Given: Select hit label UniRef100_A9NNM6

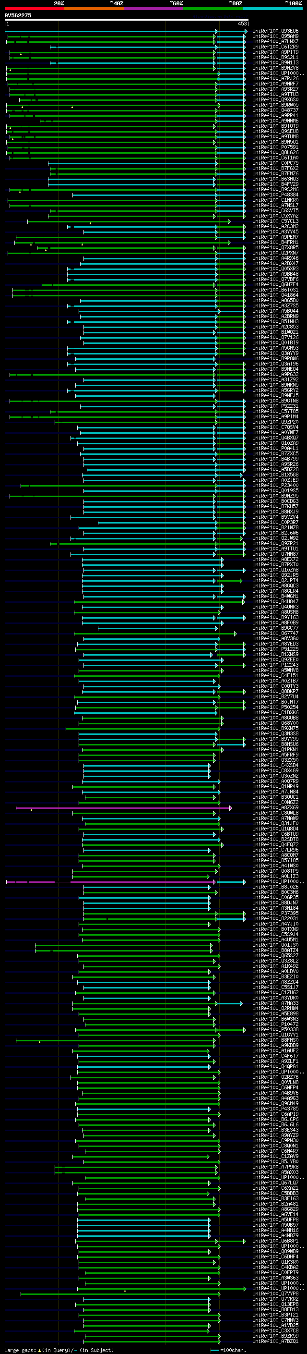Looking at the screenshot, I should pos(275,121).
